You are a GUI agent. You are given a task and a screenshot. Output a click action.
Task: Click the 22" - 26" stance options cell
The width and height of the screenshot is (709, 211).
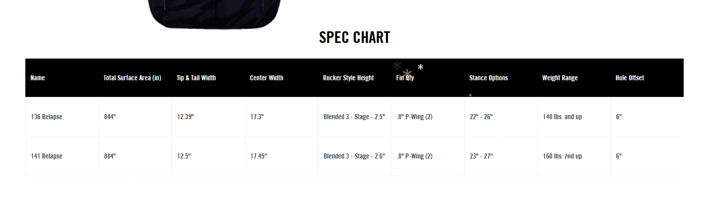(481, 117)
